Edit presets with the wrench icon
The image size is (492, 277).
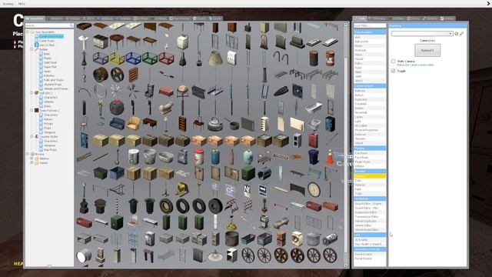pos(461,34)
